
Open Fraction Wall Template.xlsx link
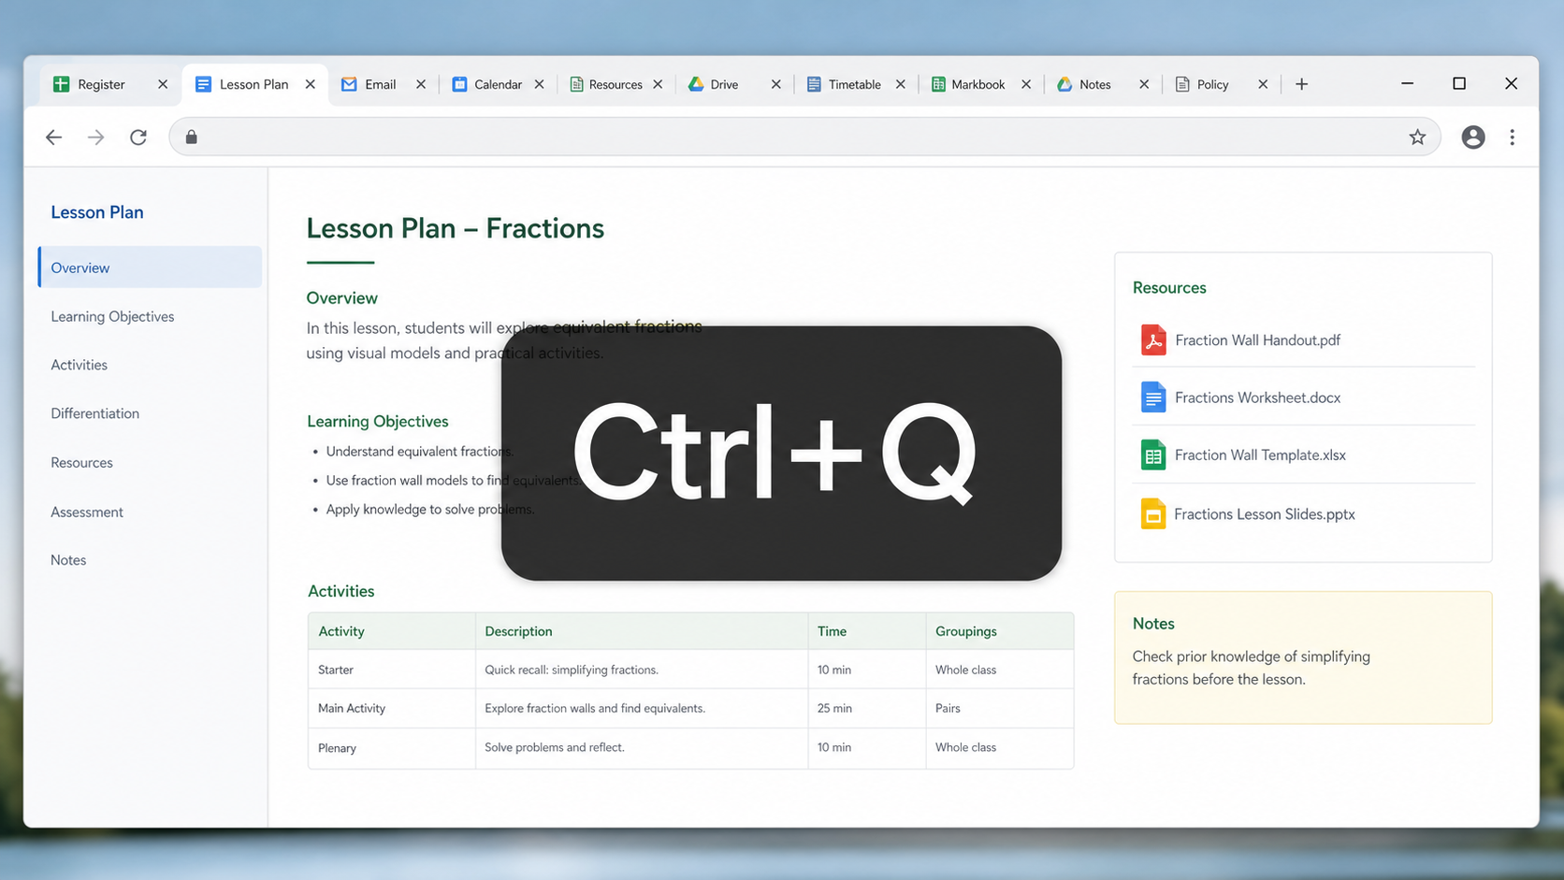(1260, 455)
